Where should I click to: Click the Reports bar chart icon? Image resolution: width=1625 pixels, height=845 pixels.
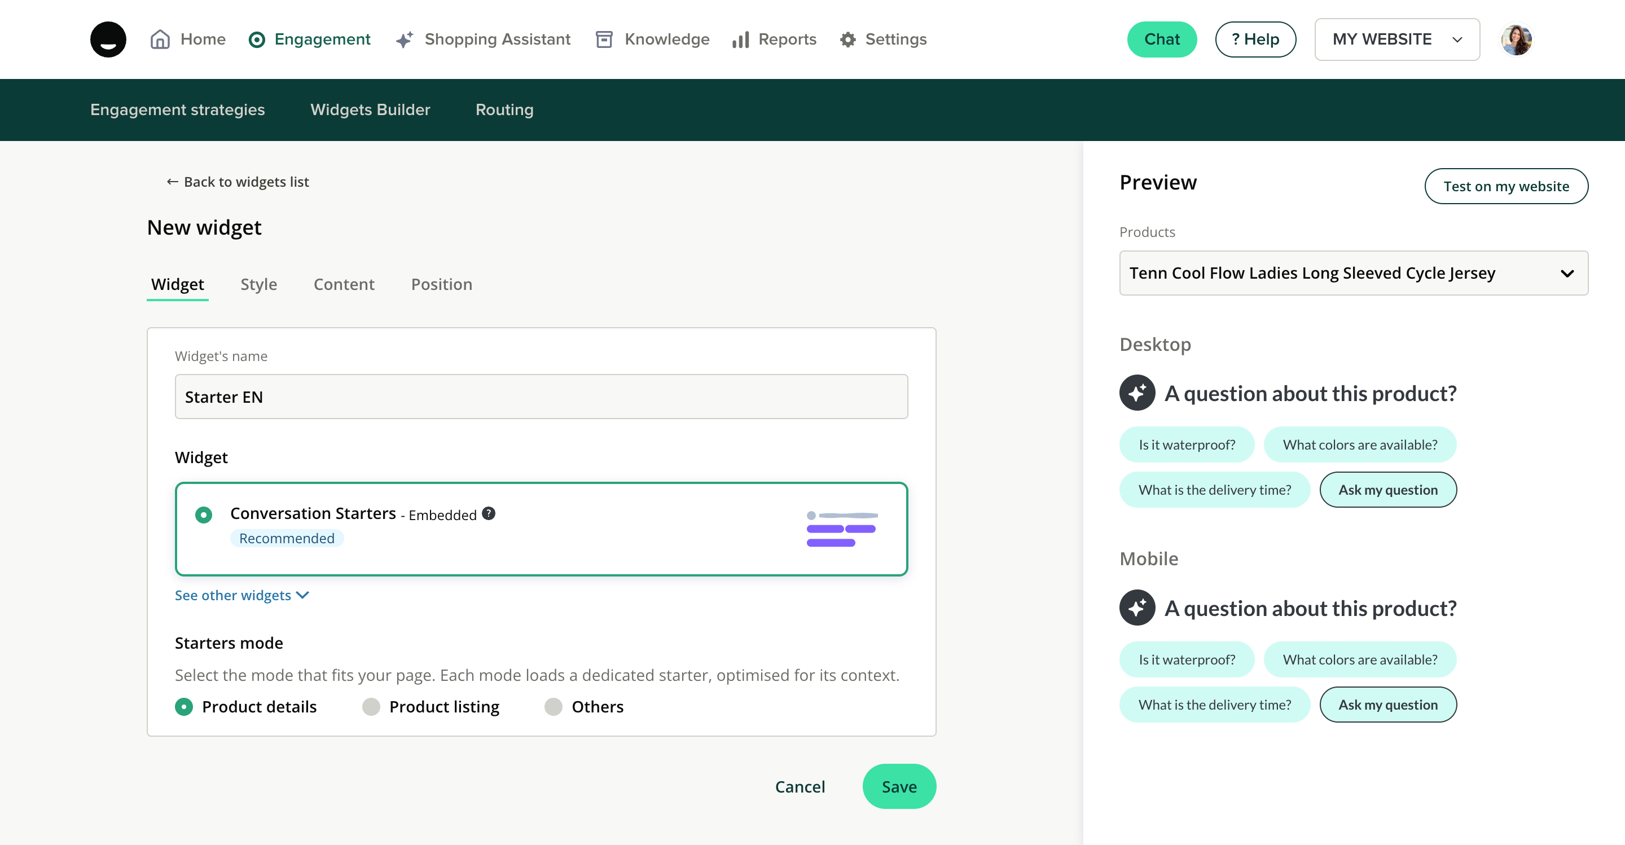741,39
